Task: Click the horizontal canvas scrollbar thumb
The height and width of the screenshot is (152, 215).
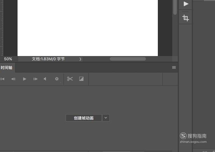Action: (128, 59)
